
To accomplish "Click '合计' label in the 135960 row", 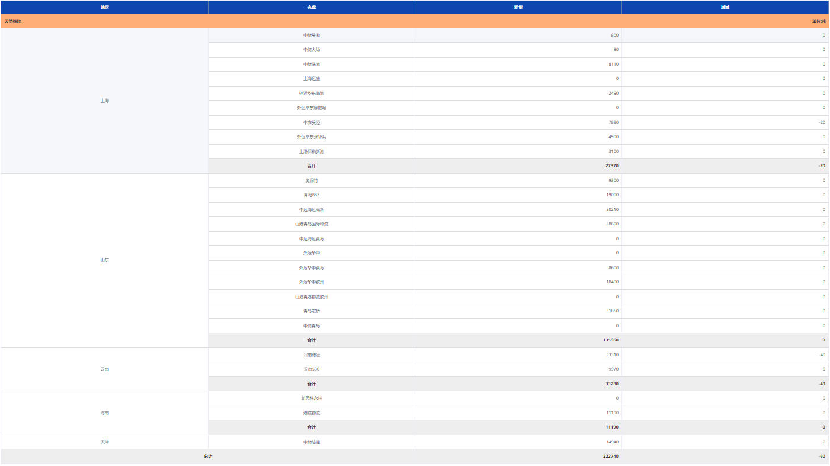I will (x=312, y=340).
